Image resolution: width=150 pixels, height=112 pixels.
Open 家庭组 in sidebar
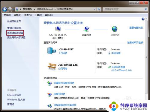11,104
